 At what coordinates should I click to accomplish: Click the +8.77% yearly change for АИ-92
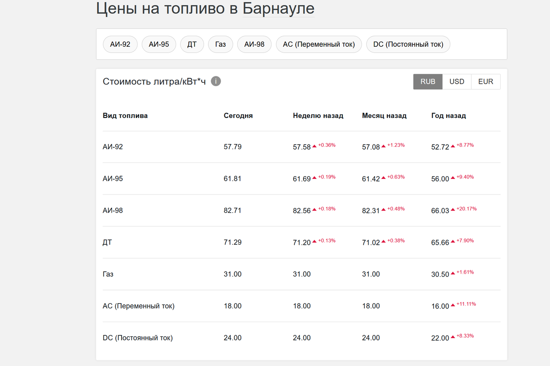click(465, 145)
